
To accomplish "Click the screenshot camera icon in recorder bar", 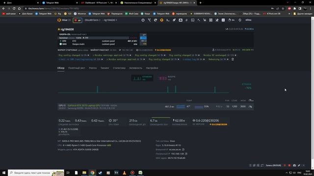I will tap(294, 165).
